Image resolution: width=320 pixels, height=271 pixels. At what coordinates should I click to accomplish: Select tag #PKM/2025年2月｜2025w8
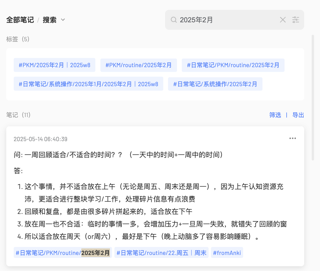click(x=55, y=65)
